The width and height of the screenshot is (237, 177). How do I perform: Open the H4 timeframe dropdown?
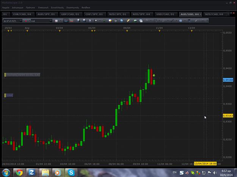click(x=51, y=21)
